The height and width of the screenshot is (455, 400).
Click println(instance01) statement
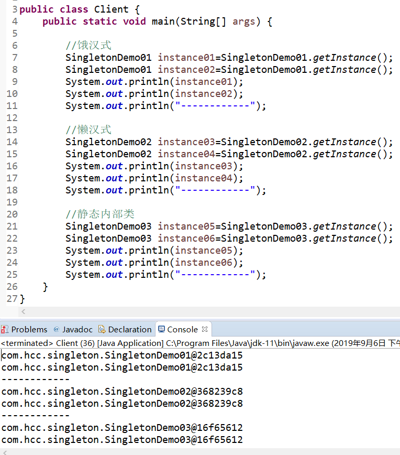[x=154, y=82]
